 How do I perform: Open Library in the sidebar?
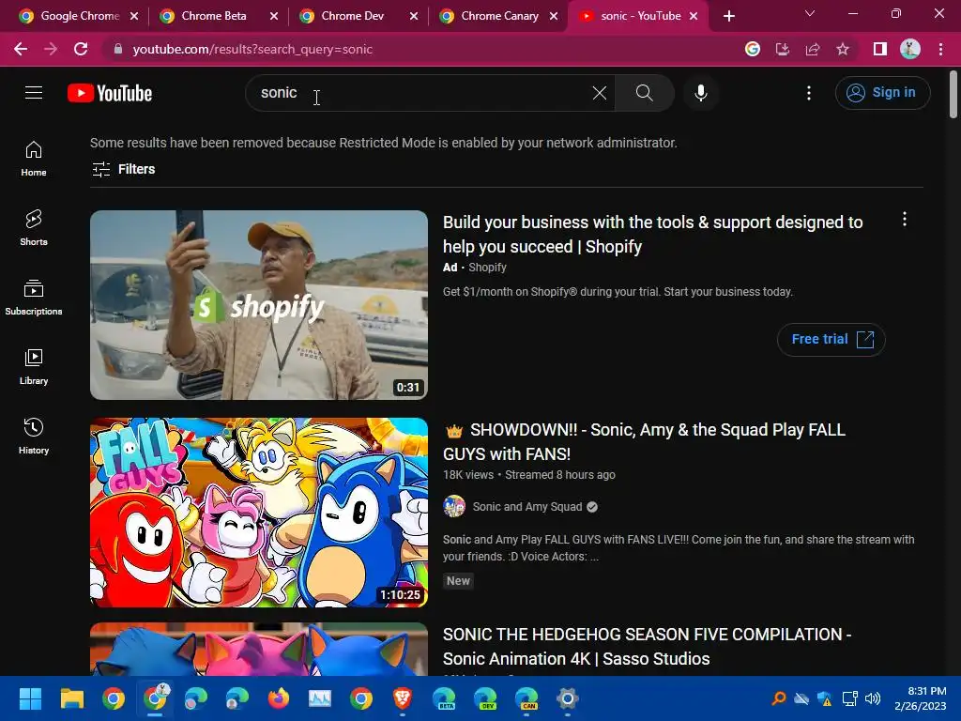pos(34,367)
